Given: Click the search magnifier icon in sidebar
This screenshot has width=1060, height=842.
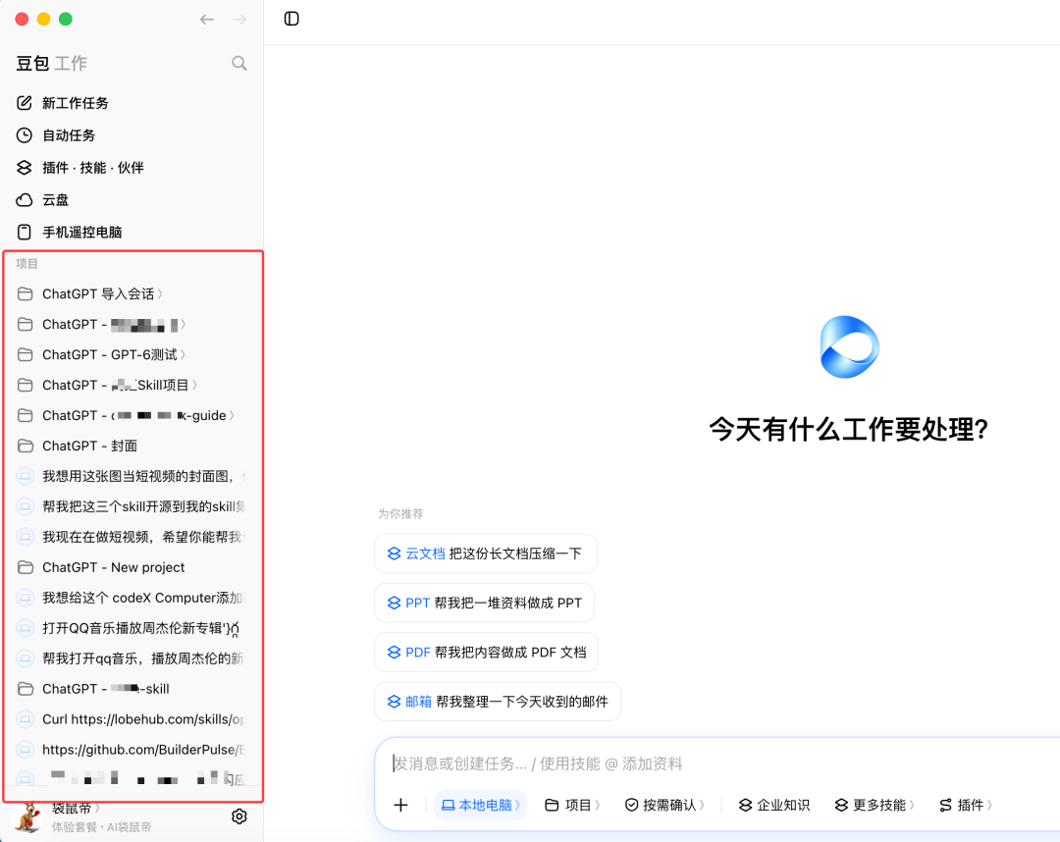Looking at the screenshot, I should 238,64.
